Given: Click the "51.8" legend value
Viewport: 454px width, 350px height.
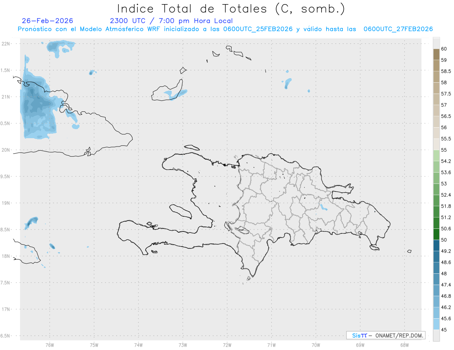Looking at the screenshot, I should [x=446, y=206].
